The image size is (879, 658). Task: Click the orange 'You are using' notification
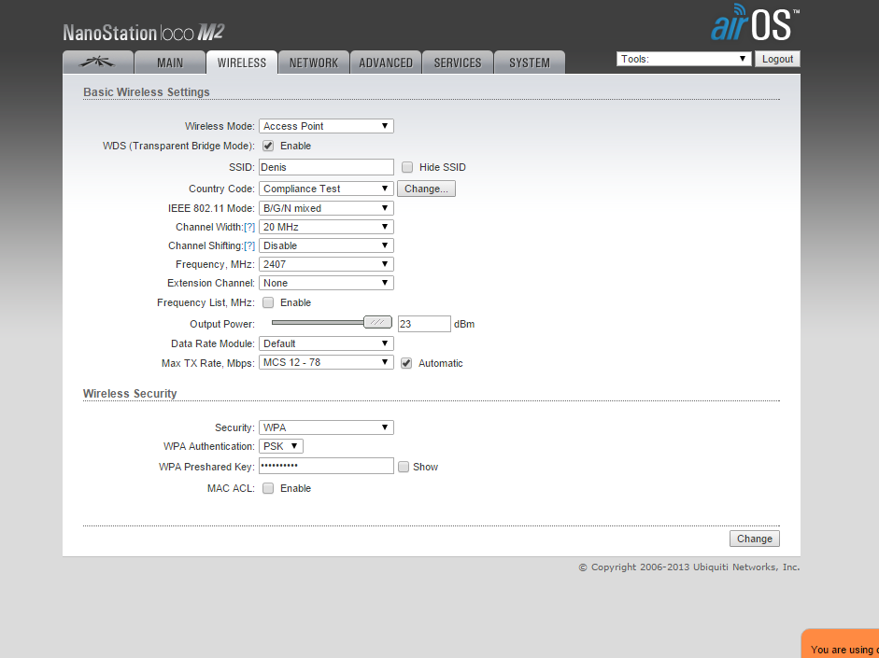(x=841, y=643)
